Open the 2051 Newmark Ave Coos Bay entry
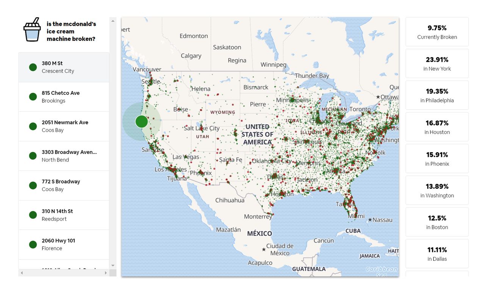Viewport: 485px width, 299px height. tap(64, 126)
